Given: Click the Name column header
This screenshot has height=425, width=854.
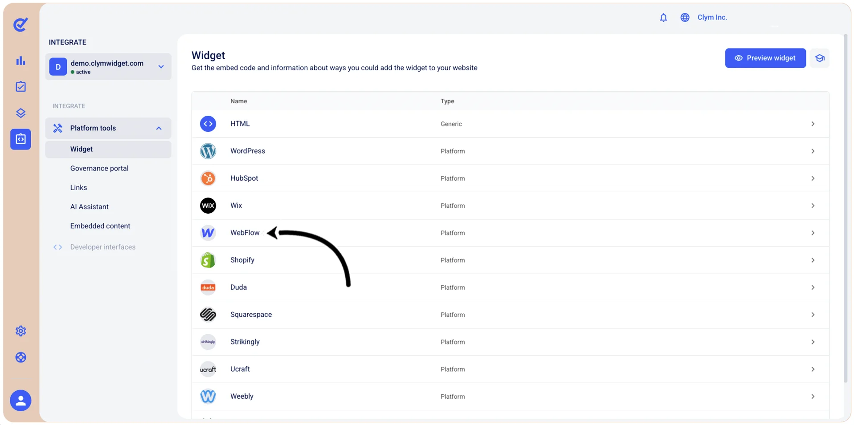Looking at the screenshot, I should (239, 101).
